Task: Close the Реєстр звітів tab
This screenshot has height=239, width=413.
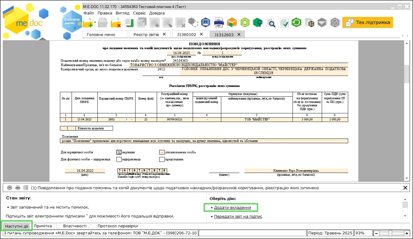Action: coord(164,34)
